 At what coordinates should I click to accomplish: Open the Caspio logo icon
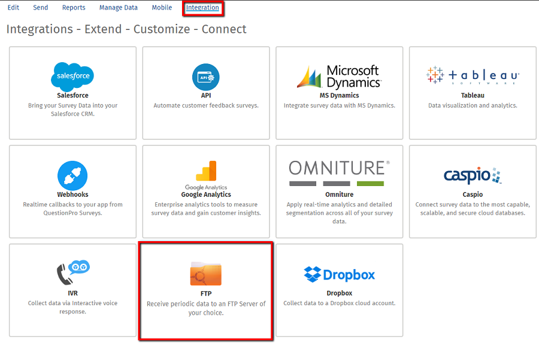(x=473, y=175)
